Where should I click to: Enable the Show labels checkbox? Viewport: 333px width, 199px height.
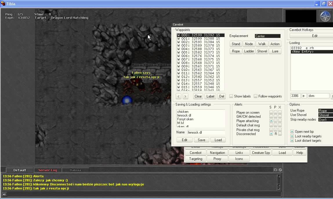[231, 96]
